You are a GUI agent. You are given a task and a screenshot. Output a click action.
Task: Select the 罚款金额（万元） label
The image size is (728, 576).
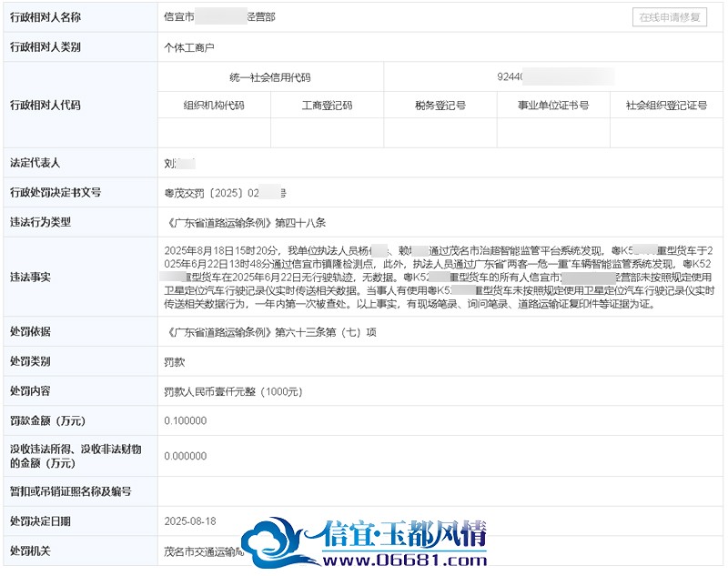click(x=48, y=420)
